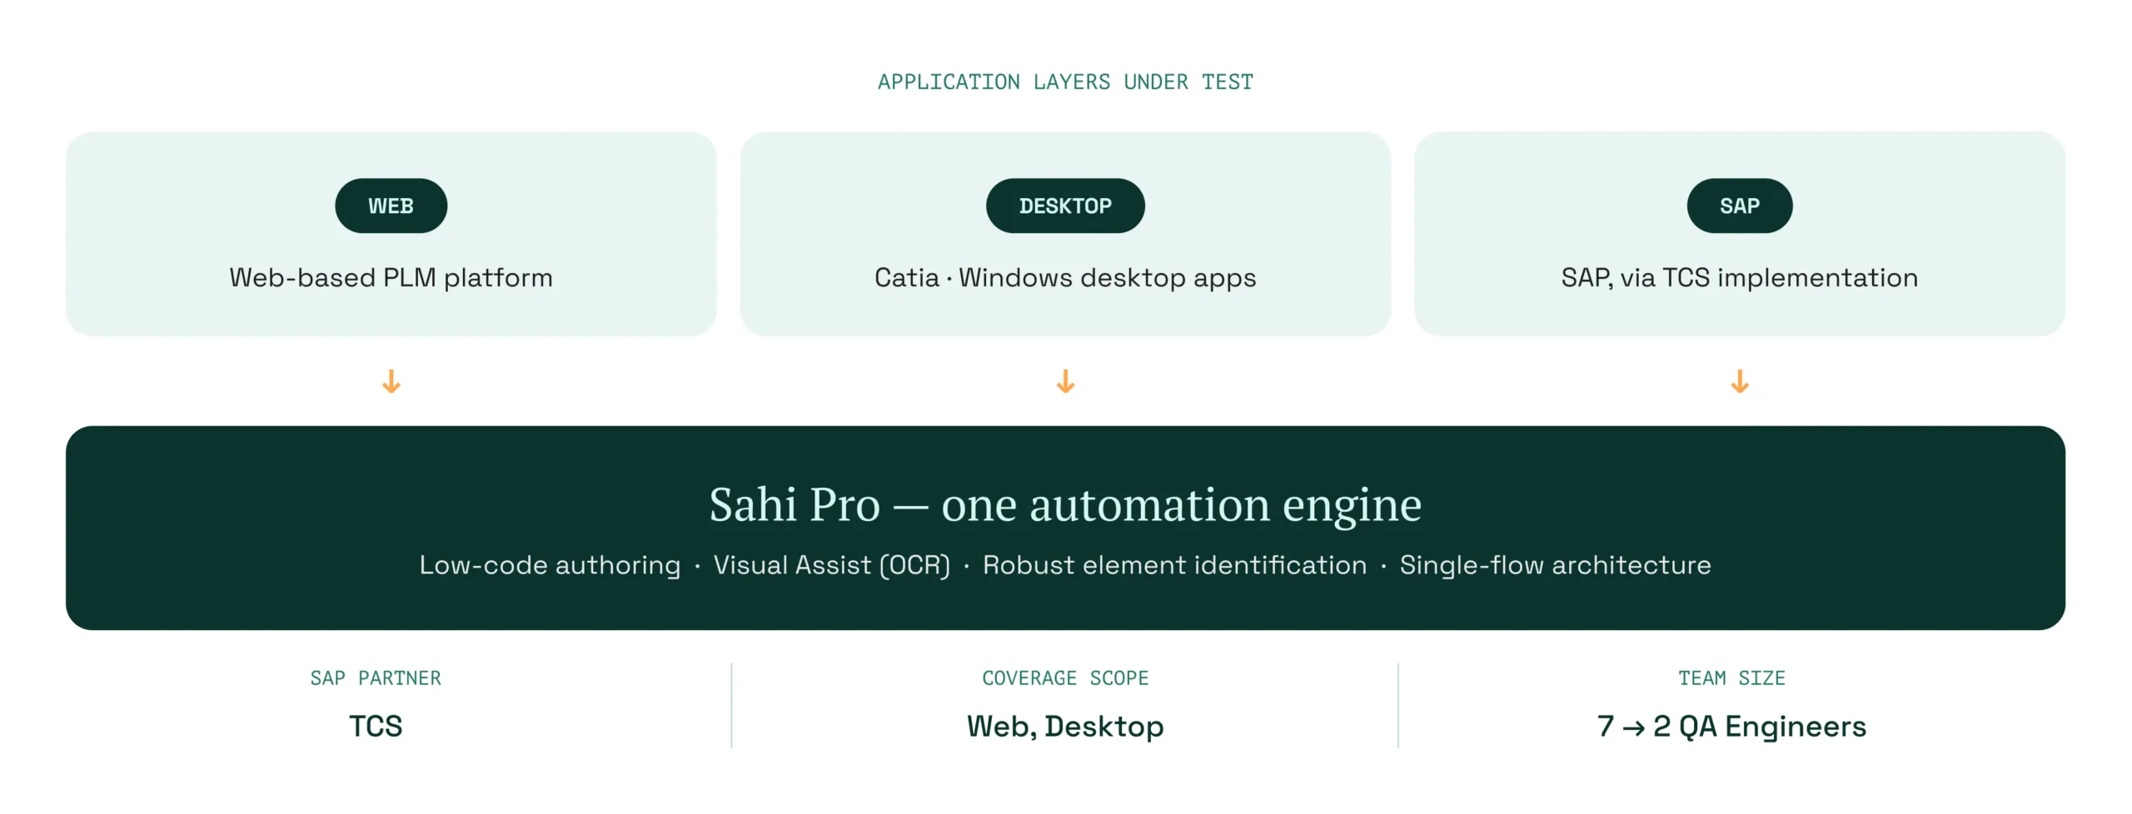Click the 7 → 2 QA Engineers stat
Screen dimensions: 2132x814
pyautogui.click(x=1731, y=727)
